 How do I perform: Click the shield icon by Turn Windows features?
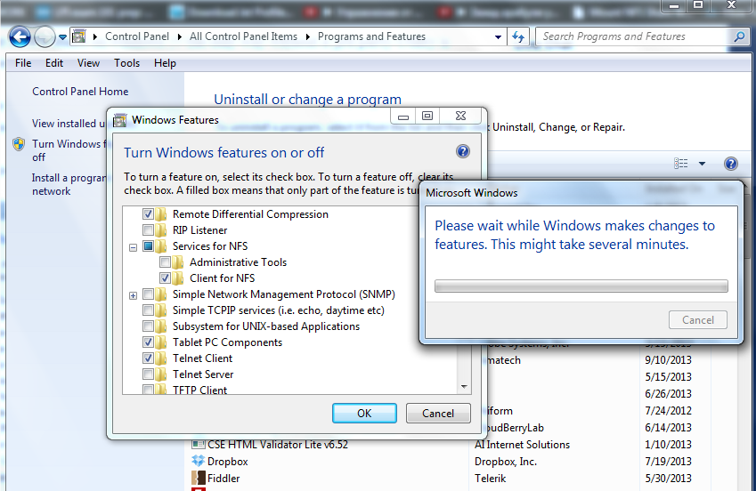19,144
